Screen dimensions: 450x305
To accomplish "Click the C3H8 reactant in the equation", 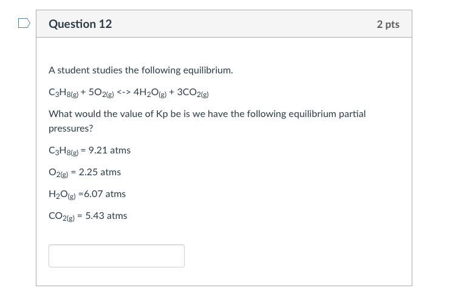I will tap(64, 93).
